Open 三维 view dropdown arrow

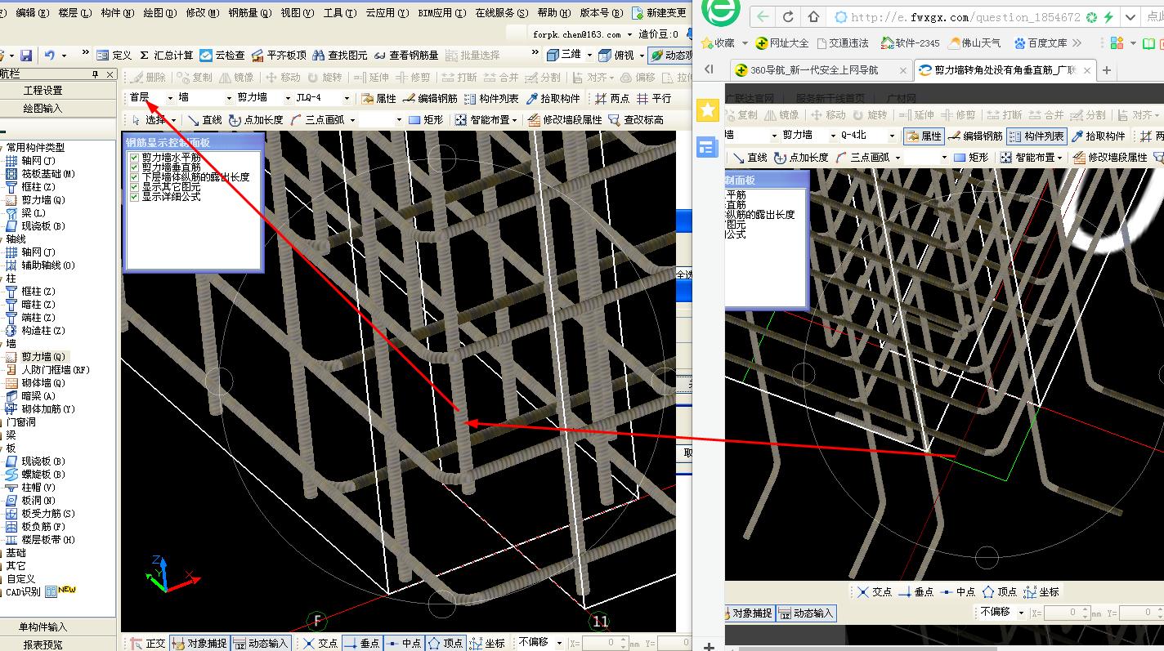(x=591, y=55)
